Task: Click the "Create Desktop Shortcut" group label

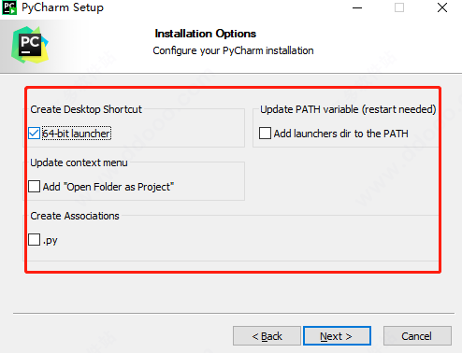Action: (x=86, y=109)
